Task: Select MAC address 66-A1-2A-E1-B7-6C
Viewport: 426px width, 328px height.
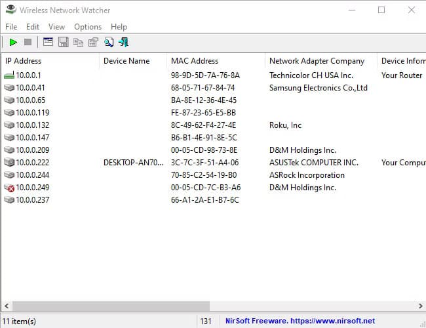Action: pyautogui.click(x=205, y=200)
